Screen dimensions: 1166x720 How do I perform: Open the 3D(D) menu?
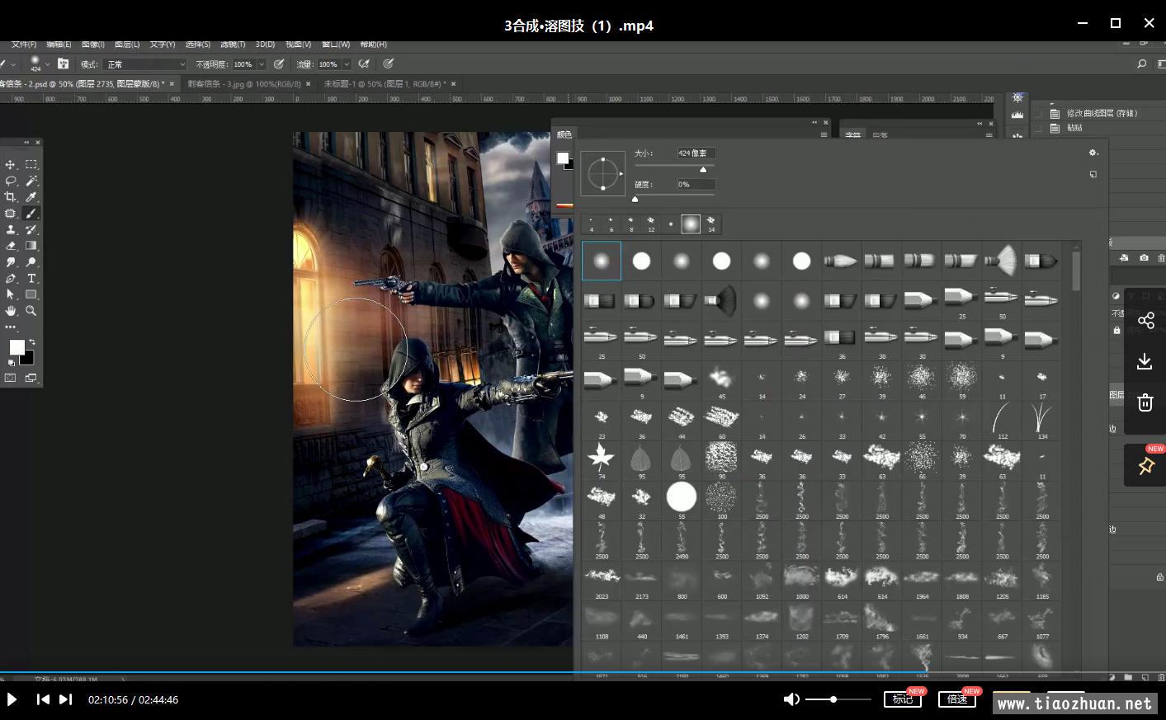pos(265,45)
